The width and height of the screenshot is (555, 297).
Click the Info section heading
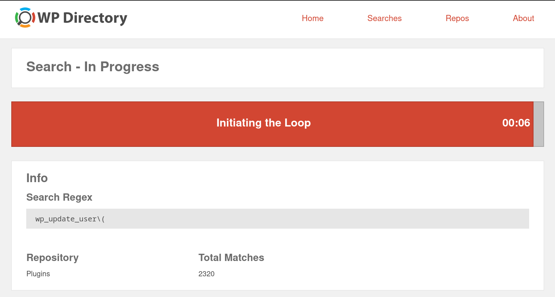37,178
